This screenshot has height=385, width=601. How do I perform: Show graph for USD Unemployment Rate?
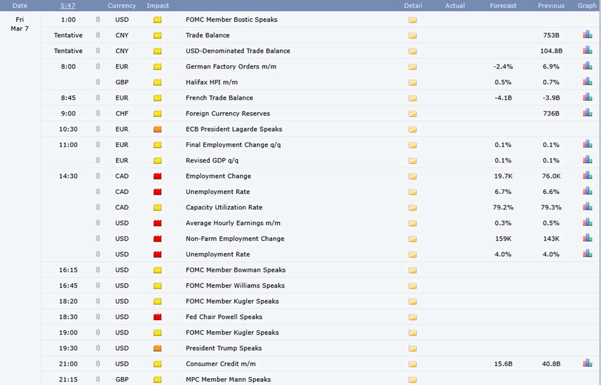[x=587, y=254]
